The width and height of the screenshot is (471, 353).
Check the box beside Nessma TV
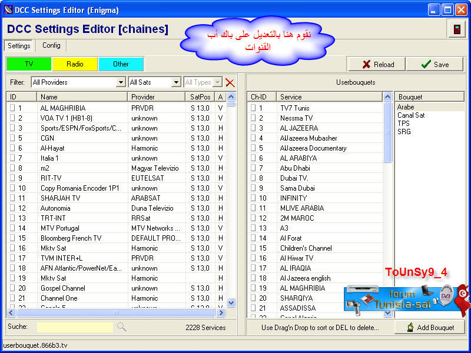click(253, 118)
